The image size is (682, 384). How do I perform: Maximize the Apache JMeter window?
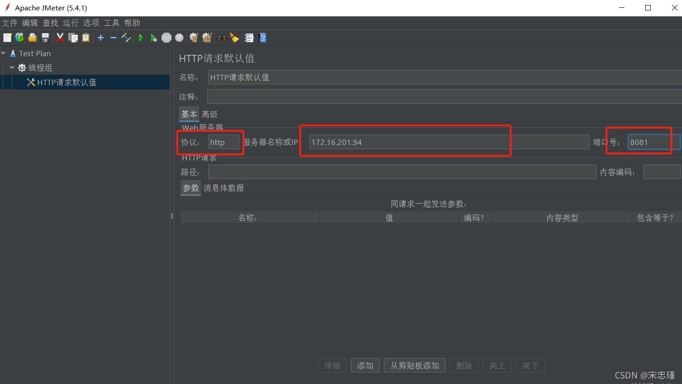[x=648, y=8]
